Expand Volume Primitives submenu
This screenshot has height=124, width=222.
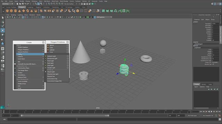pos(30,52)
